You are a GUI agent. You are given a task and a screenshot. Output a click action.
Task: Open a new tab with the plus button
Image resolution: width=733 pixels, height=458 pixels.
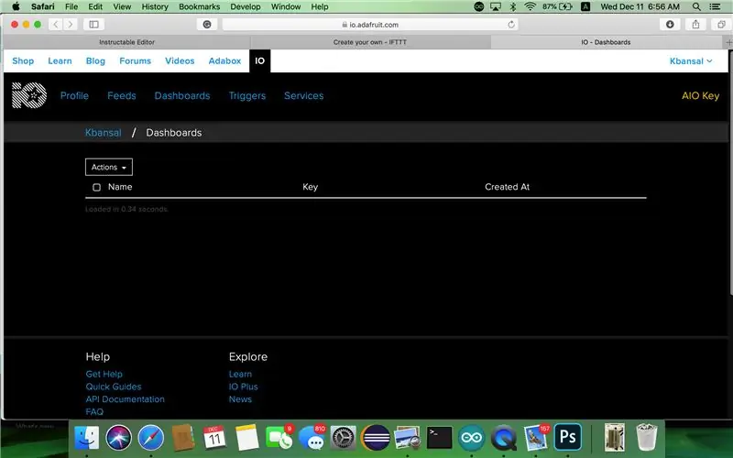(x=728, y=42)
